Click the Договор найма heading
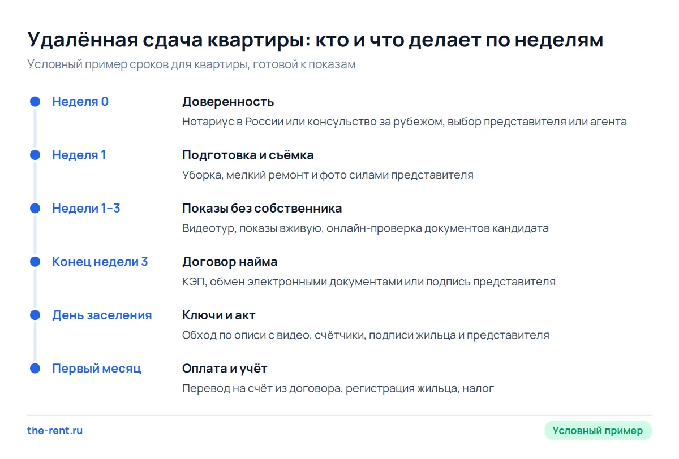The width and height of the screenshot is (679, 459). coord(230,262)
